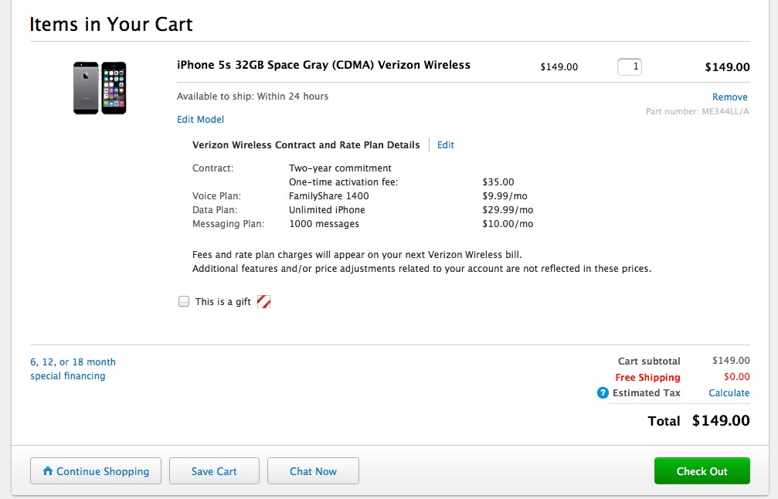Image resolution: width=778 pixels, height=499 pixels.
Task: Click the Save Cart button
Action: (214, 471)
